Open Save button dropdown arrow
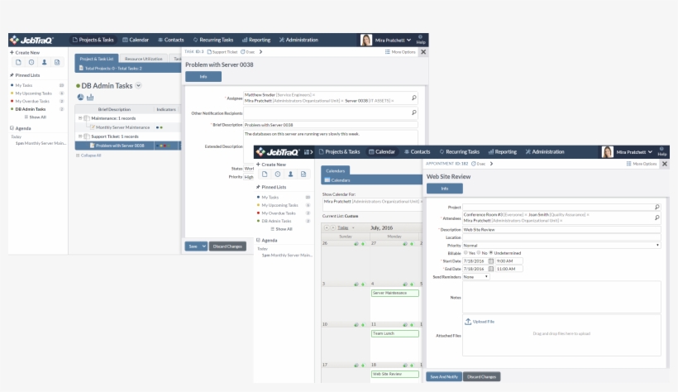678x392 pixels. click(203, 246)
